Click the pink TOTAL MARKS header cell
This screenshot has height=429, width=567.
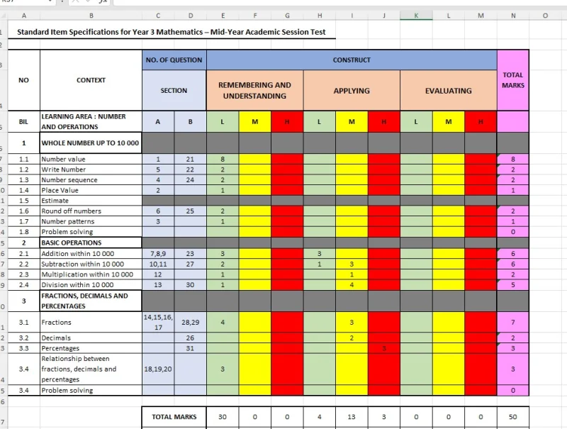click(x=512, y=80)
